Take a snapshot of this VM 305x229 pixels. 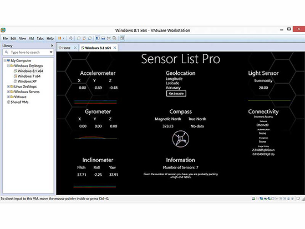79,38
